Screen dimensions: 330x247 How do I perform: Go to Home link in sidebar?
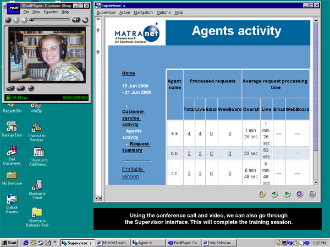point(128,73)
